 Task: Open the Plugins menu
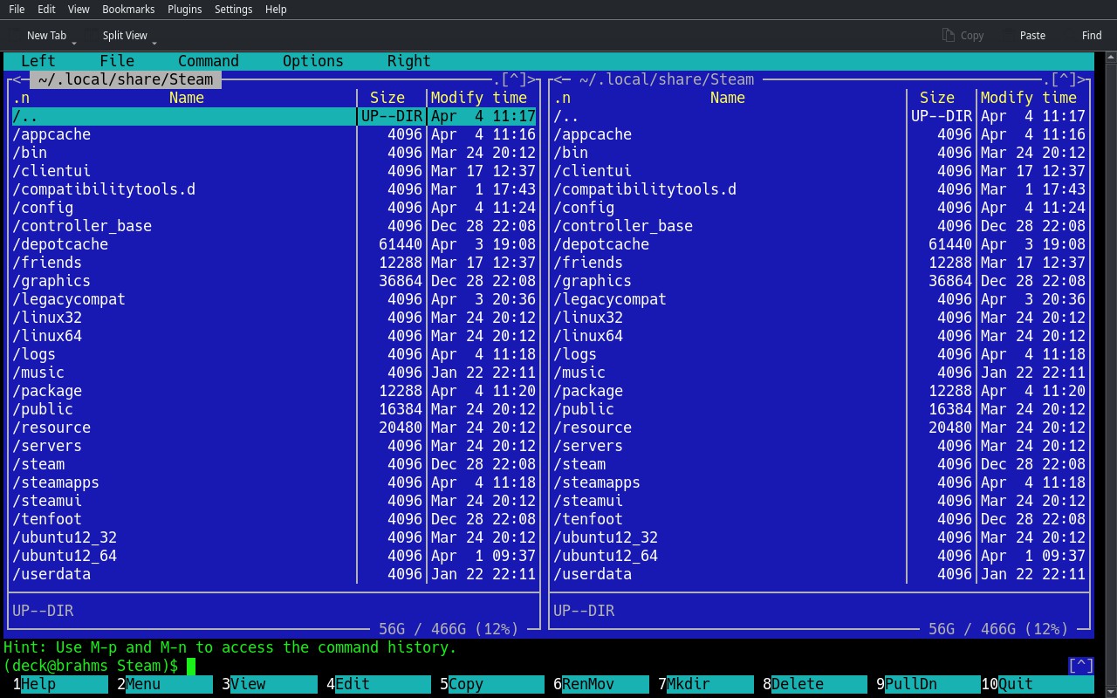click(185, 9)
